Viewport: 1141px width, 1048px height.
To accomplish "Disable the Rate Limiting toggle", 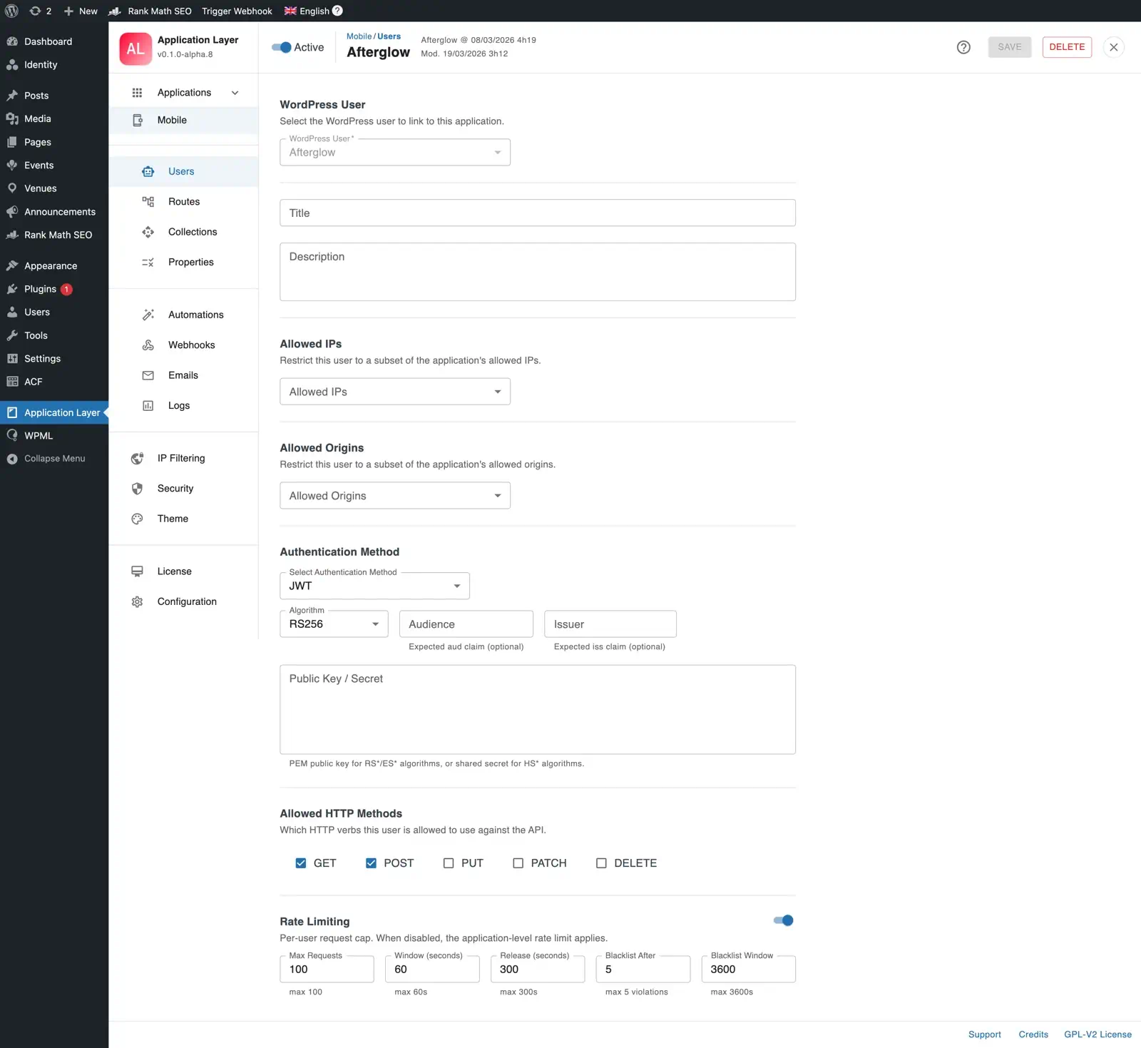I will tap(782, 920).
